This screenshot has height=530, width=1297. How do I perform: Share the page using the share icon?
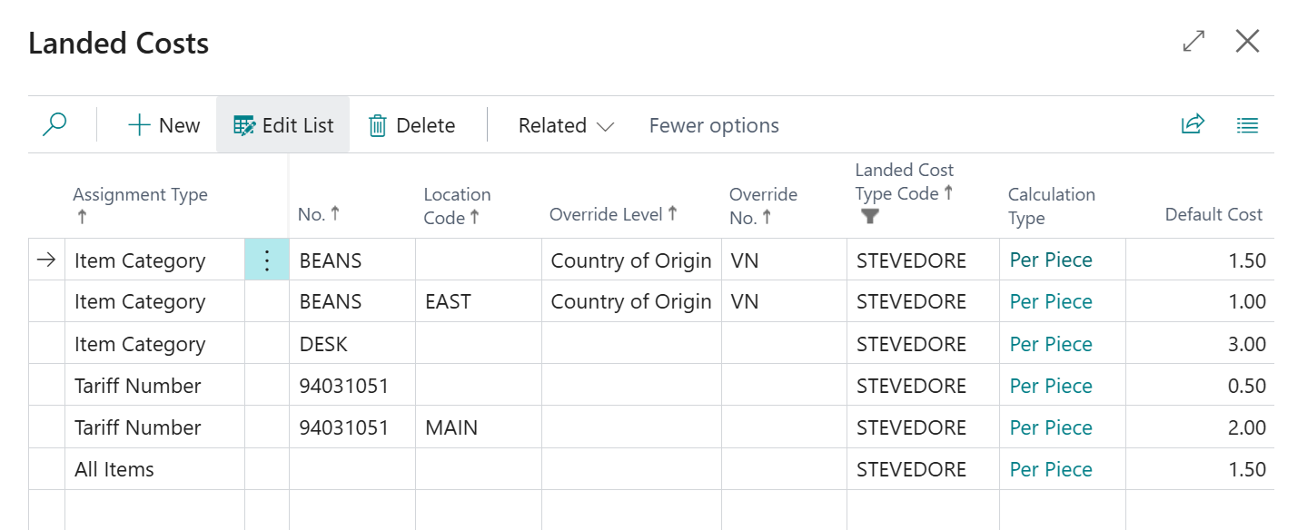pos(1193,124)
